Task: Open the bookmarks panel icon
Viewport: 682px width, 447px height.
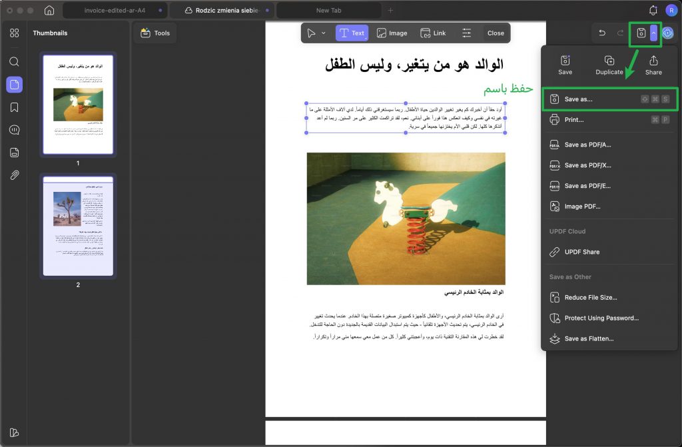Action: tap(15, 107)
